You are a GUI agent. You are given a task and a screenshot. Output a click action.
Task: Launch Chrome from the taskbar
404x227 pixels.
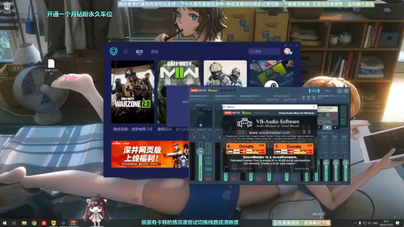(34, 223)
